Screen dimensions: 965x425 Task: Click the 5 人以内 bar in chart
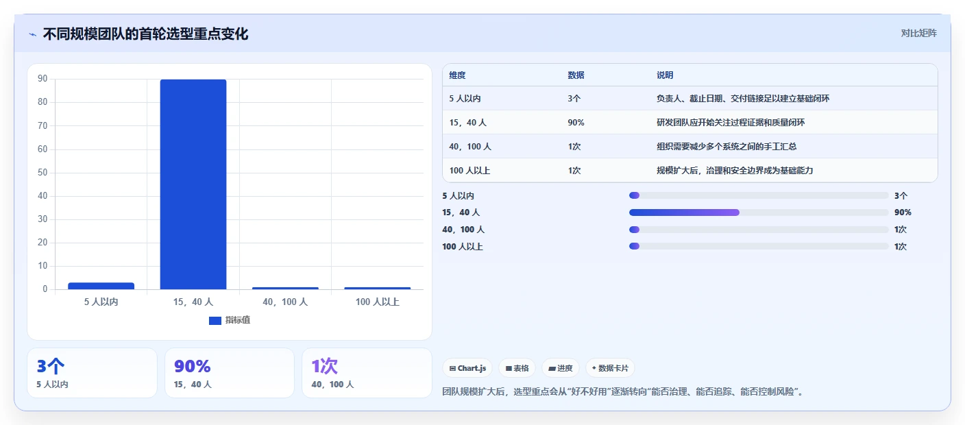coord(101,286)
